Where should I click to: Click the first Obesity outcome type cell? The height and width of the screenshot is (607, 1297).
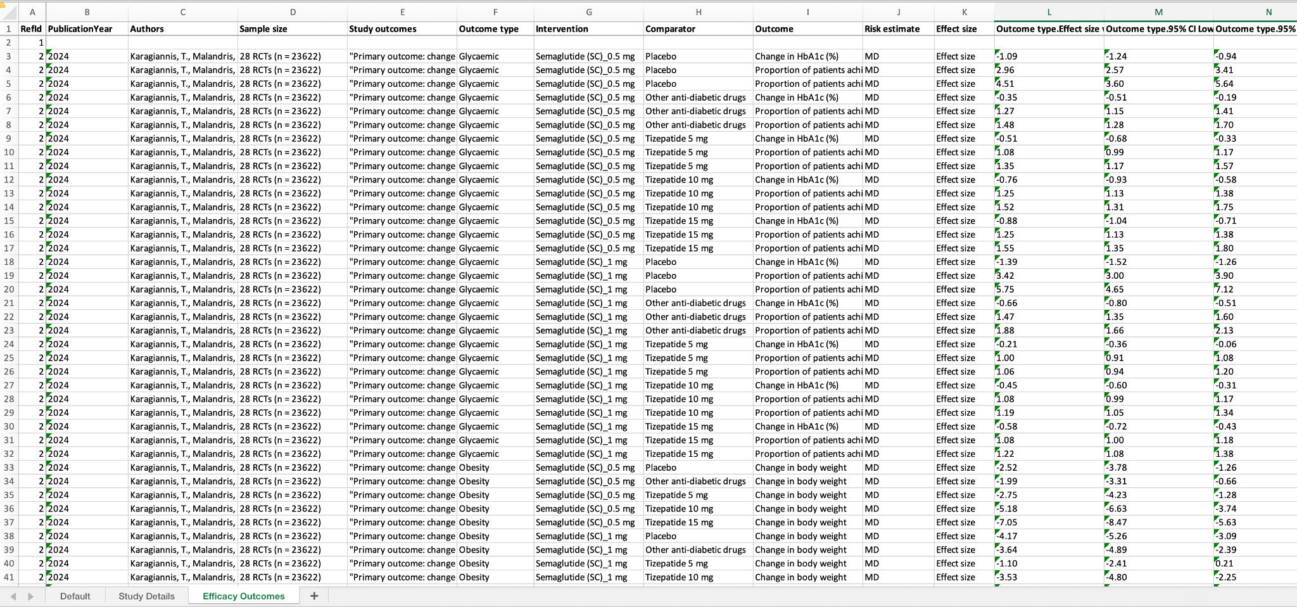pos(495,468)
